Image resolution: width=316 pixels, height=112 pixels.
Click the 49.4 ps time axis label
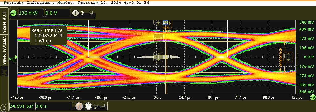[213, 97]
